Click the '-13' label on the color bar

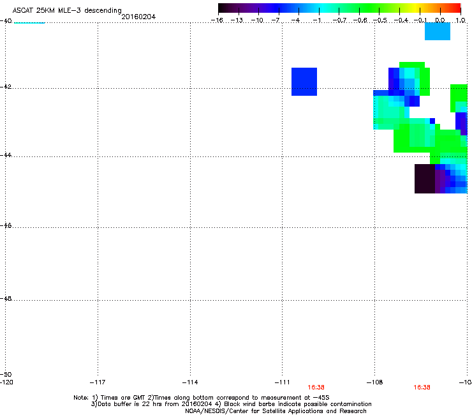tap(237, 20)
